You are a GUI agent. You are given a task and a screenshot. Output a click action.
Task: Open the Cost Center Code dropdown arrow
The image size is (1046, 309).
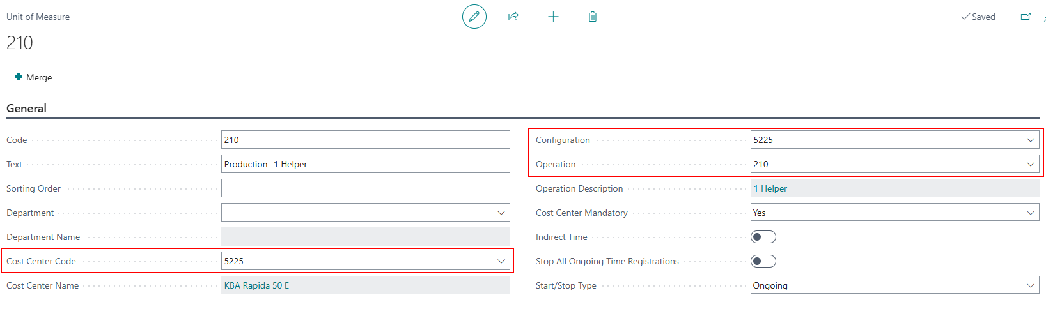501,261
